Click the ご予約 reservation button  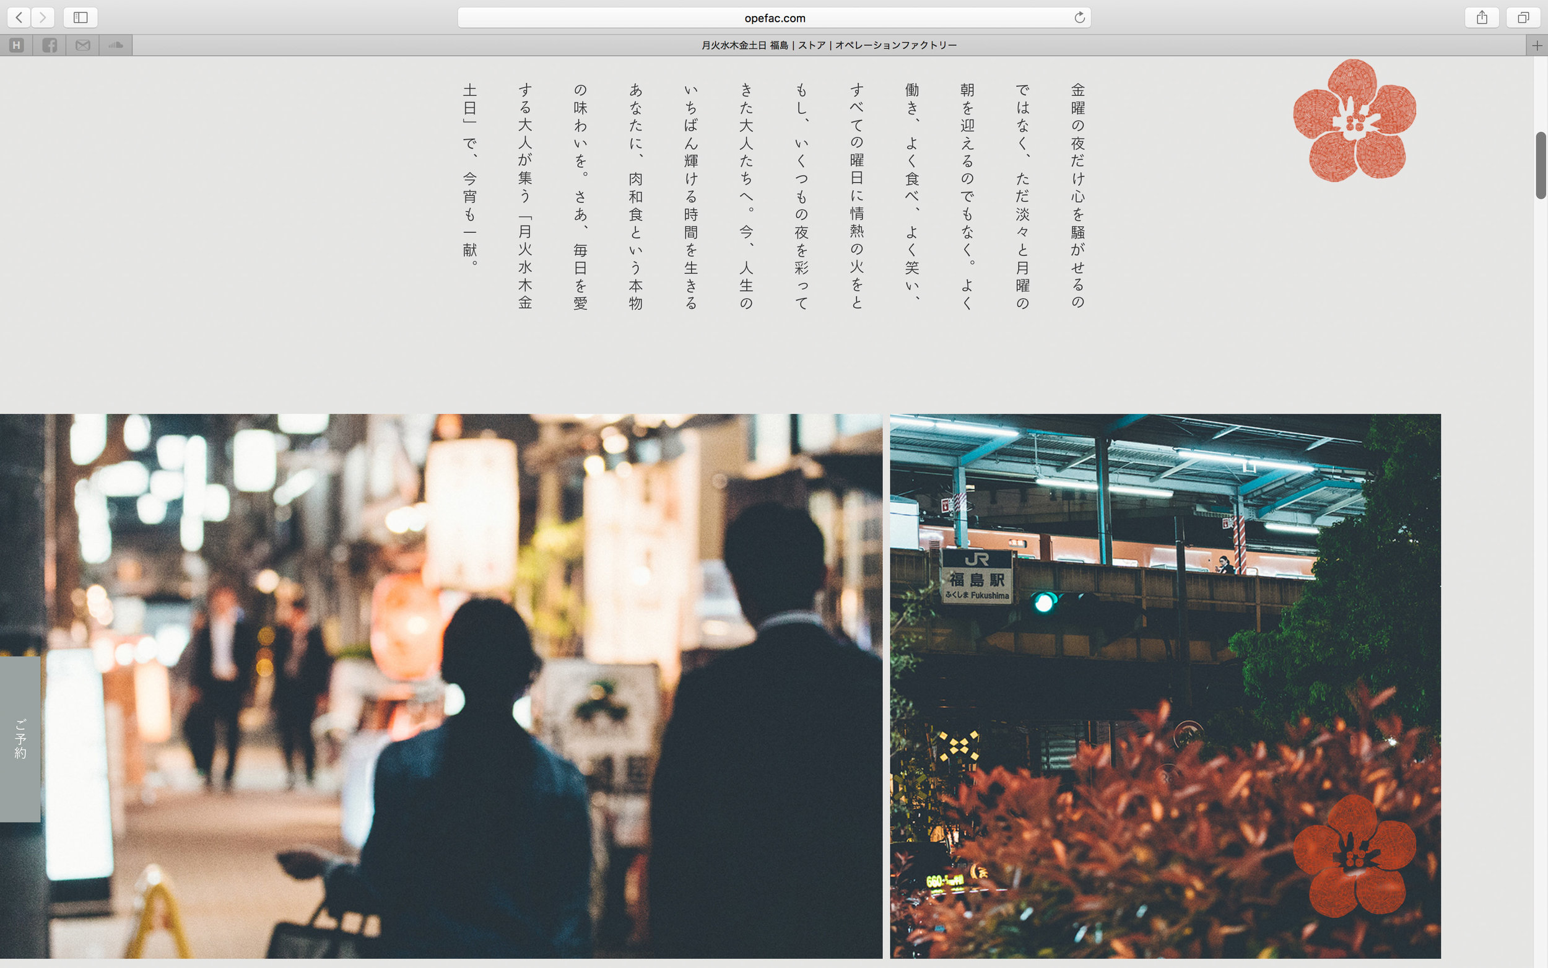[x=20, y=738]
